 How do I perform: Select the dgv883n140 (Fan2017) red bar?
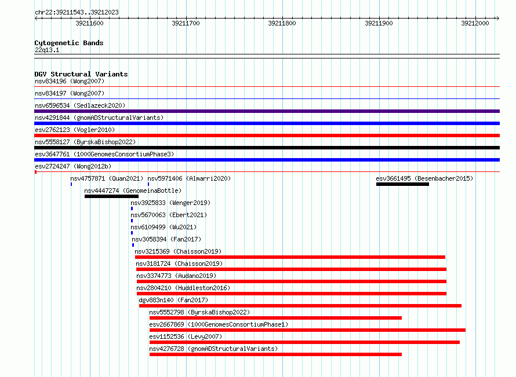pyautogui.click(x=300, y=306)
